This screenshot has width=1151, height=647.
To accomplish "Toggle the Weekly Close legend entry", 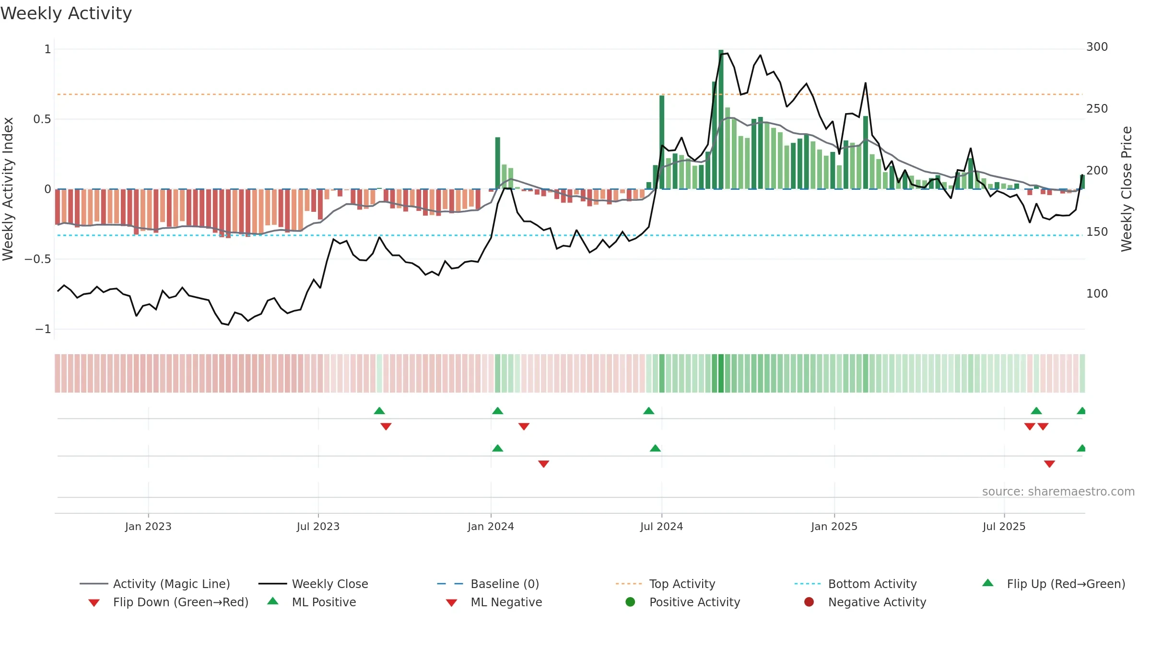I will [x=313, y=584].
